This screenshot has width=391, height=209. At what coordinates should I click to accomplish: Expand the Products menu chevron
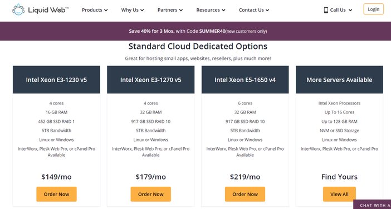[106, 10]
